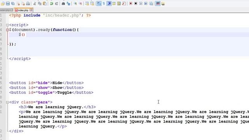Zoom in on the editor text
249x140 pixels.
point(75,3)
